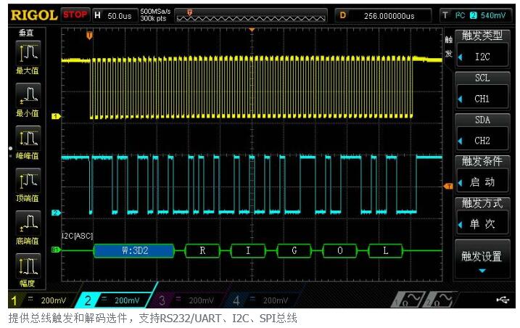Select the 最大值 (maximum) measurement icon
The width and height of the screenshot is (520, 328).
tap(28, 53)
